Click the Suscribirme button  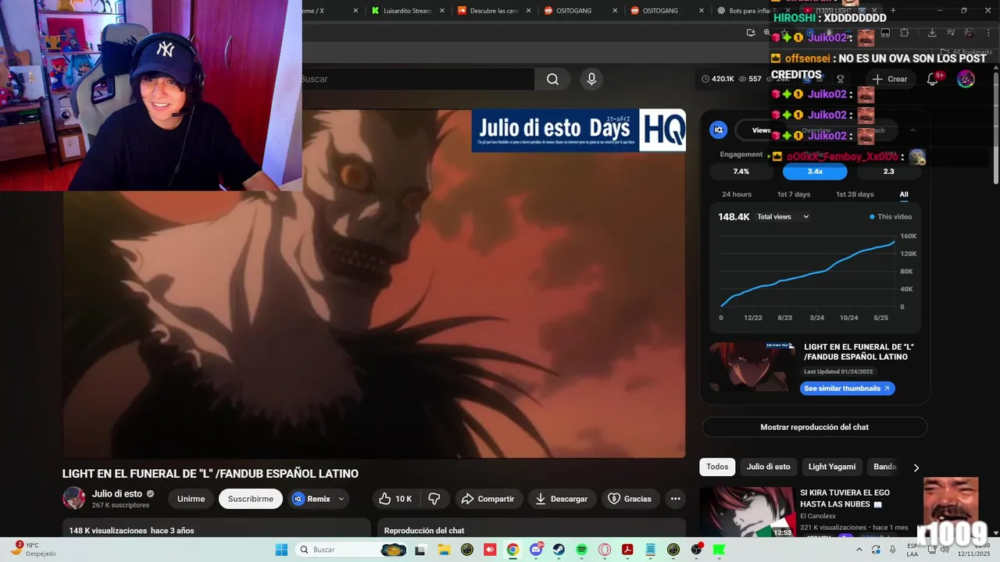point(251,499)
